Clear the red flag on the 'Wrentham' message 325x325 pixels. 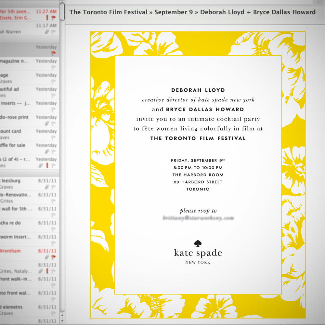pos(54,257)
